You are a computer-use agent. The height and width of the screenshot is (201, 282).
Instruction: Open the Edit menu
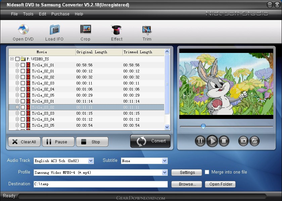tap(43, 14)
